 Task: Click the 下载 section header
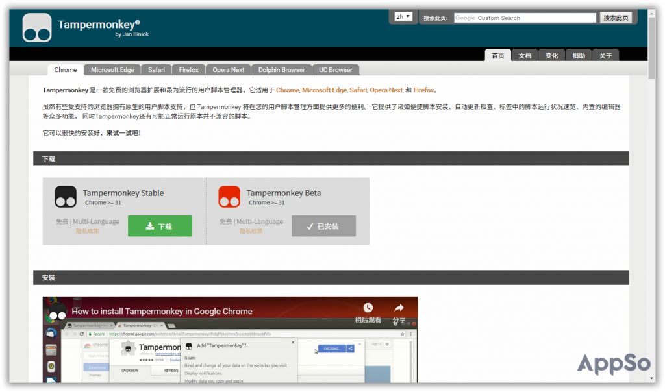coord(331,159)
